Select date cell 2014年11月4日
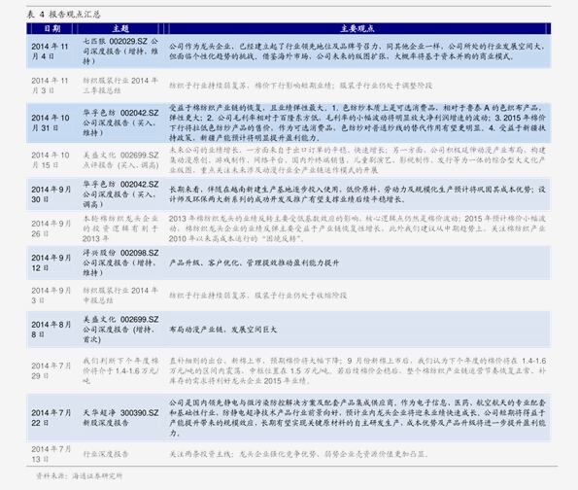Image resolution: width=578 pixels, height=490 pixels. click(x=50, y=52)
